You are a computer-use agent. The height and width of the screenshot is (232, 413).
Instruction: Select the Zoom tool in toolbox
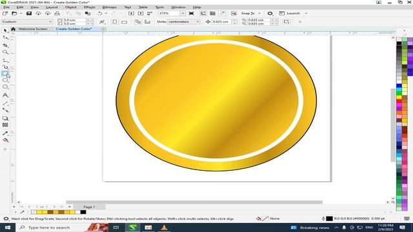pos(5,52)
